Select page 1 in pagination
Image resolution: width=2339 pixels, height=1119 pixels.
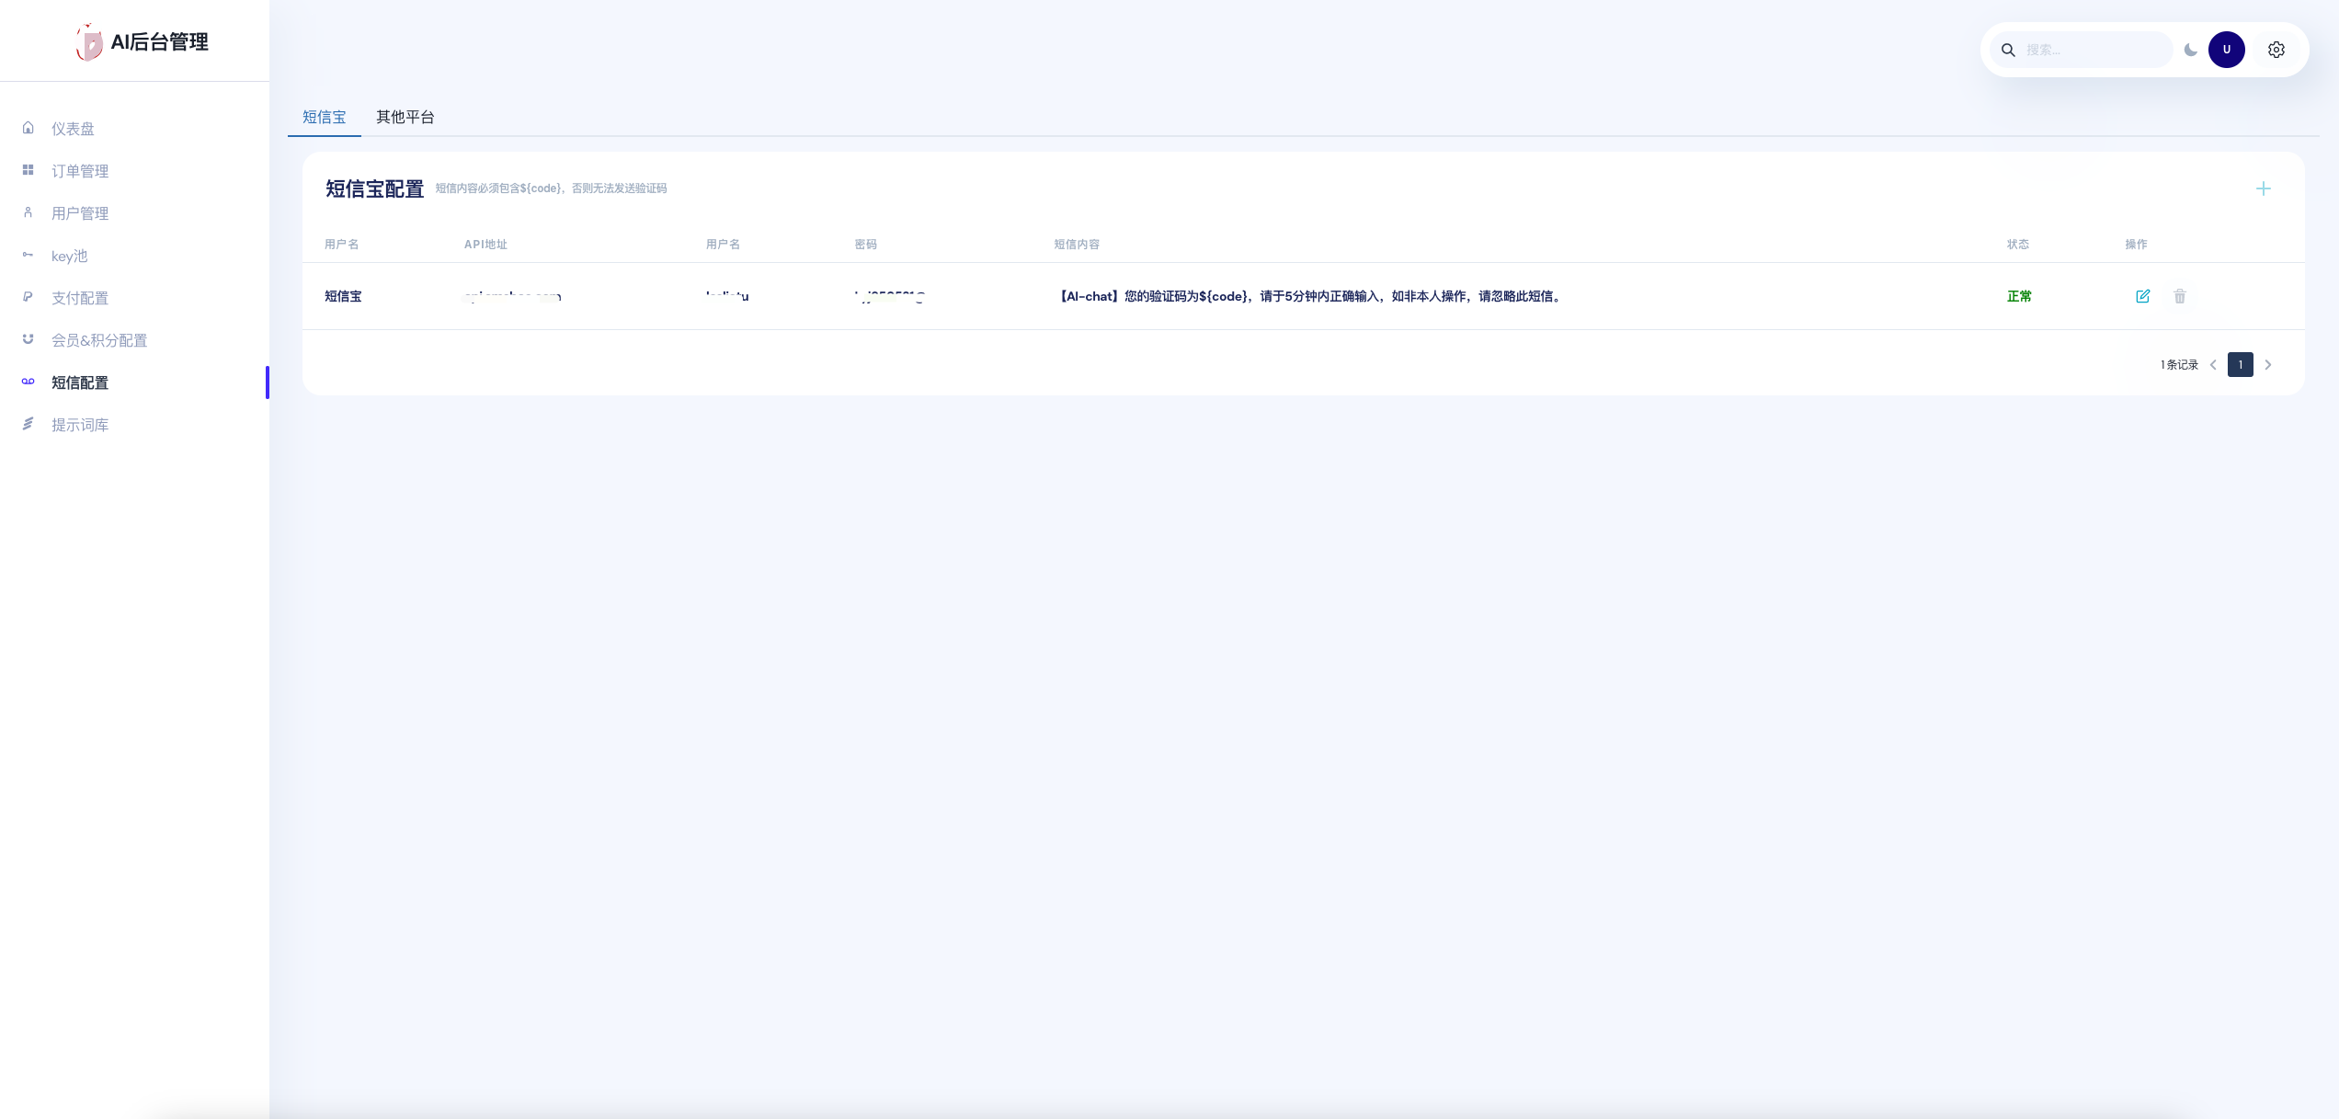click(2241, 365)
